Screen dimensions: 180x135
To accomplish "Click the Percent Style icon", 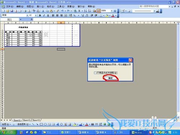I will tap(75, 15).
